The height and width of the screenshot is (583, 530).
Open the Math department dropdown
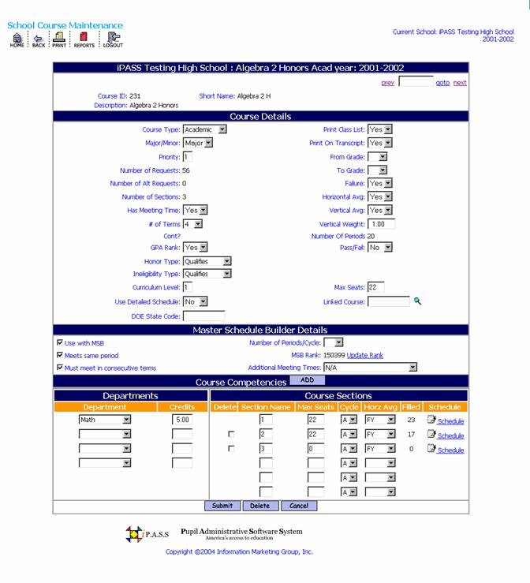(x=105, y=420)
